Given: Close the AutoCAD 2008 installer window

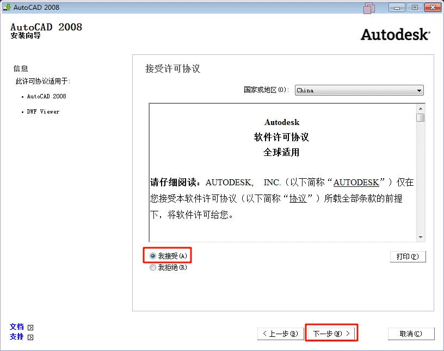Looking at the screenshot, I should coord(433,8).
